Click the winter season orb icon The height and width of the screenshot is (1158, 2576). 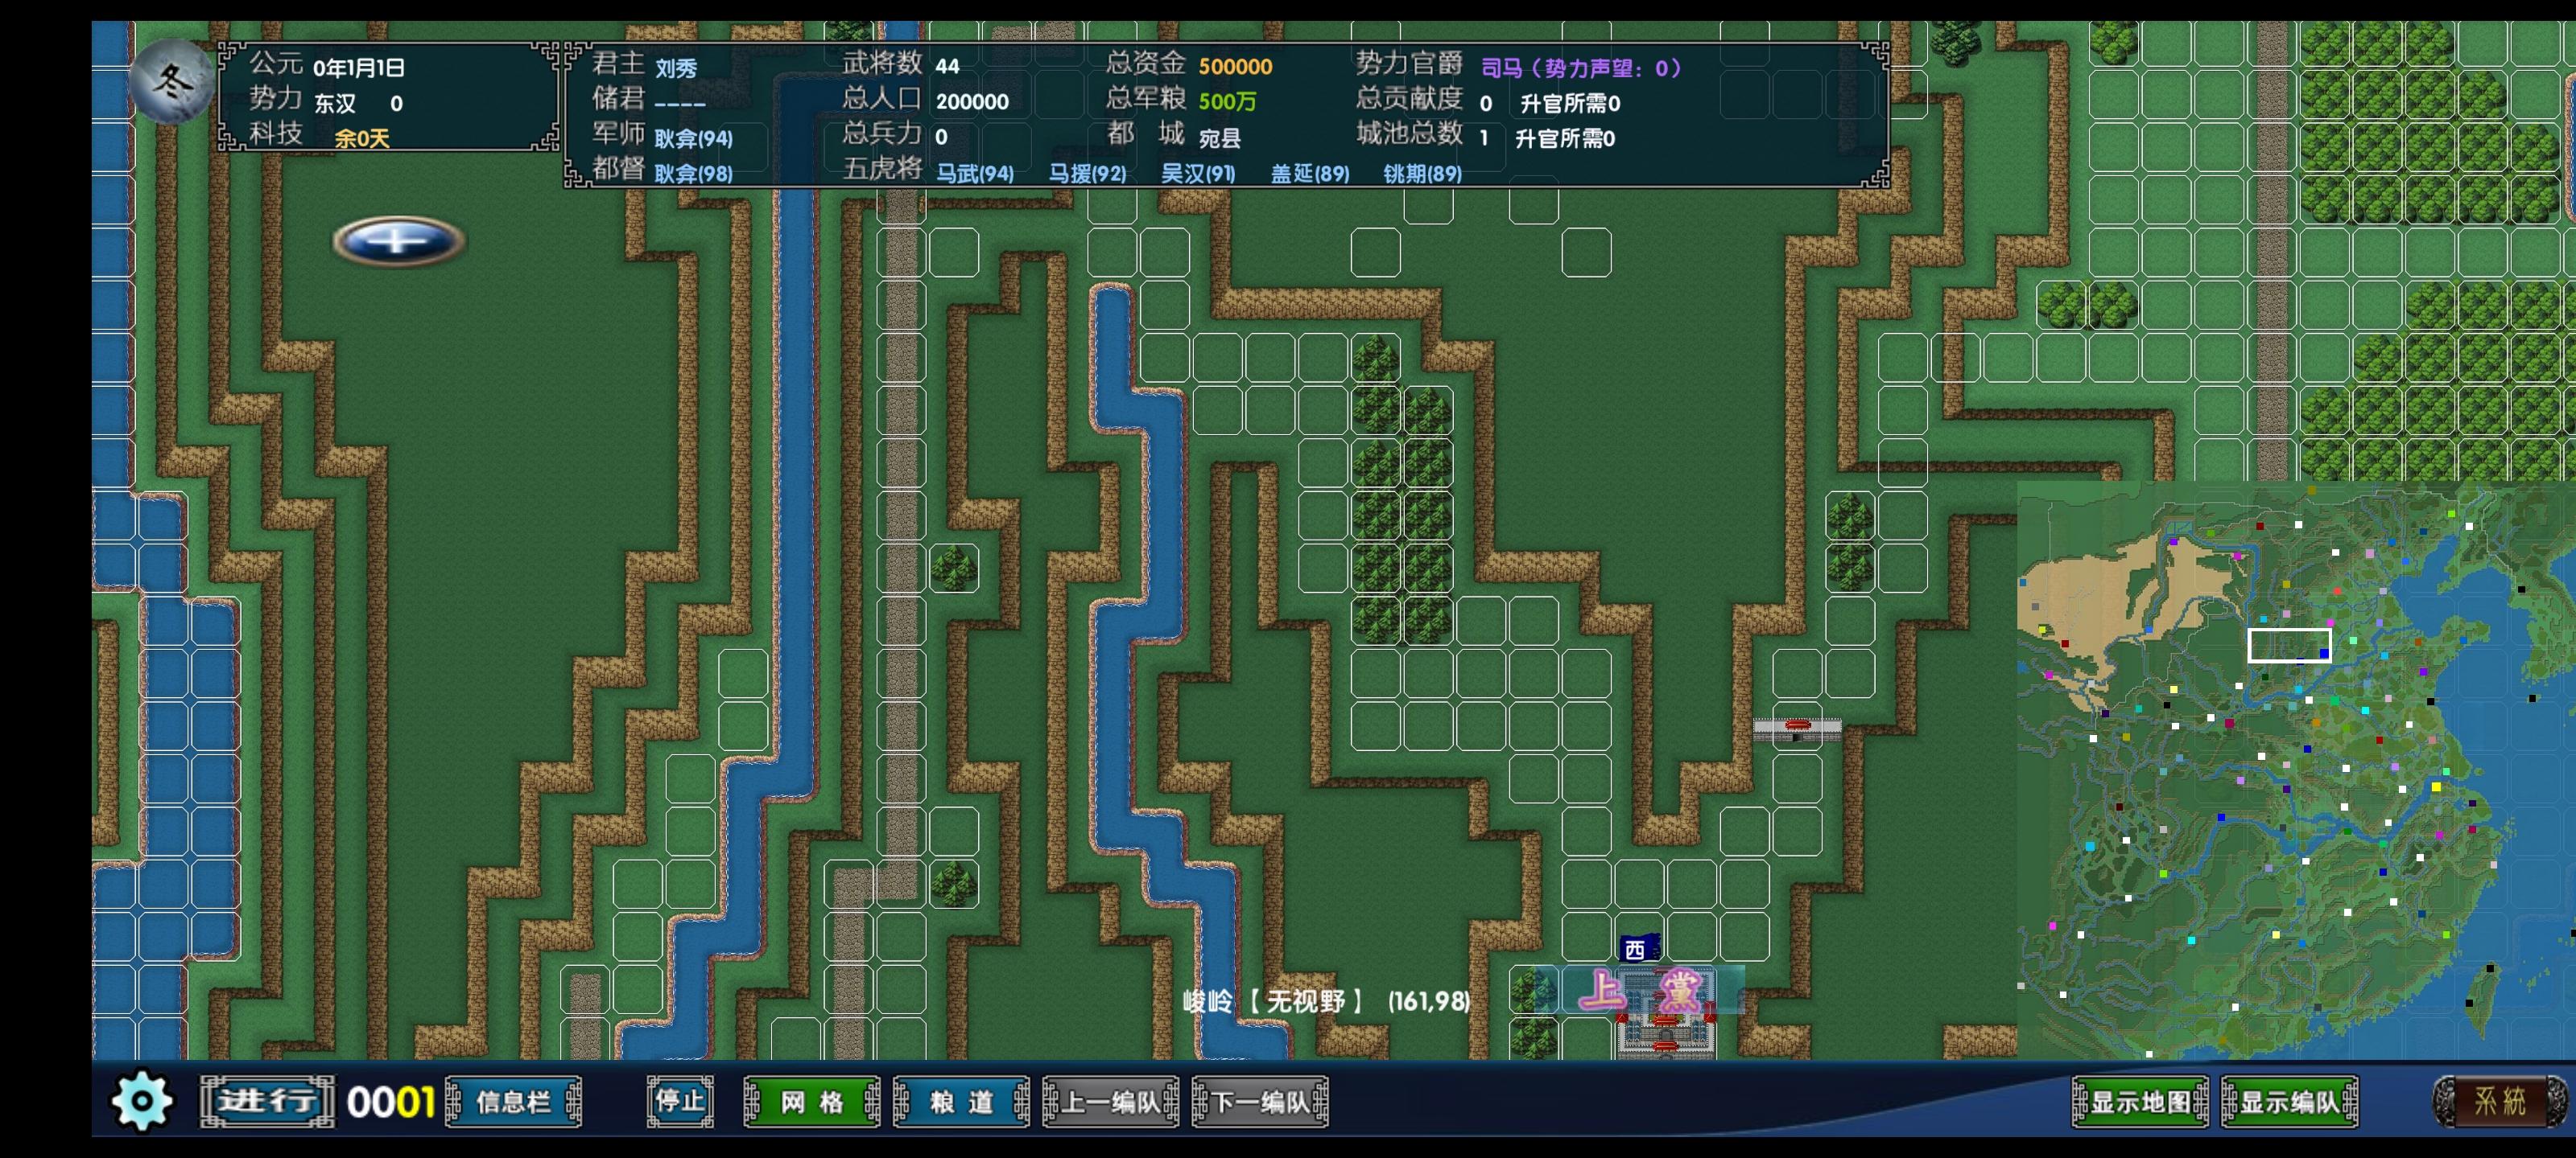pyautogui.click(x=171, y=82)
